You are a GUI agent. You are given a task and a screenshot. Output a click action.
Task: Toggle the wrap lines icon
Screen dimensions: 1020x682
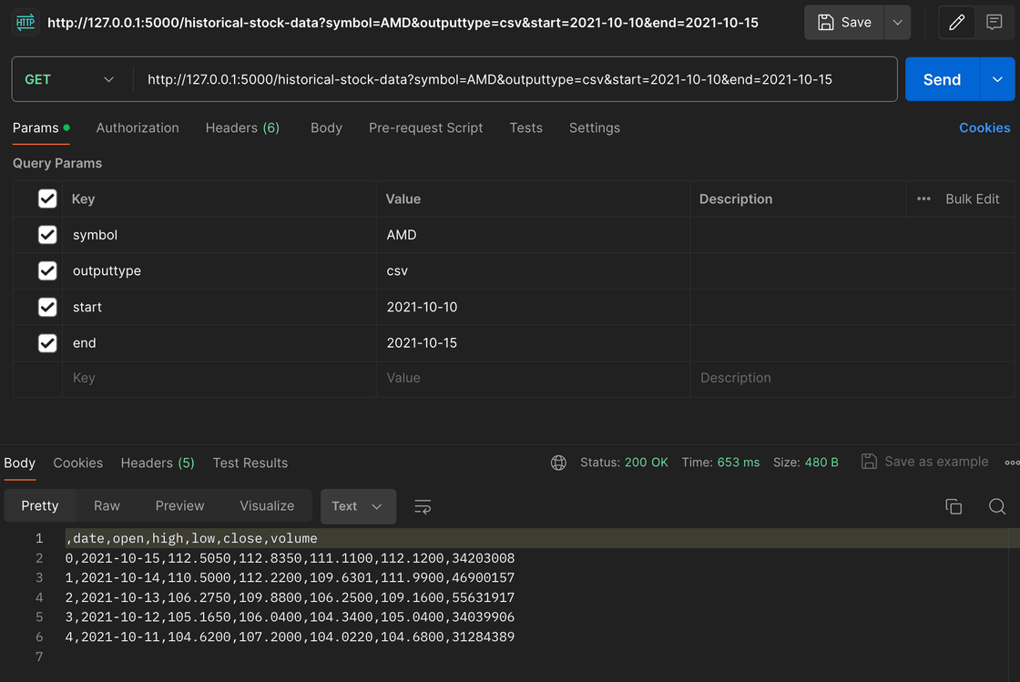click(423, 506)
